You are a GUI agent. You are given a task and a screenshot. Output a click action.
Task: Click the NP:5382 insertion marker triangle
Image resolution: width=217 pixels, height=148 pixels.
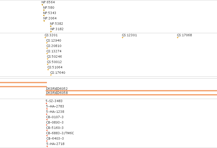click(51, 26)
